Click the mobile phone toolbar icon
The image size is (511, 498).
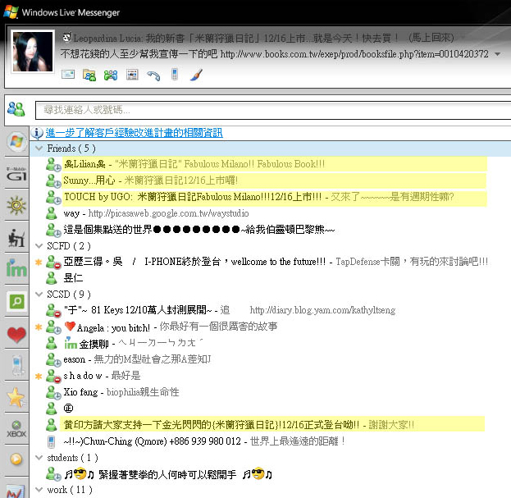pyautogui.click(x=175, y=75)
